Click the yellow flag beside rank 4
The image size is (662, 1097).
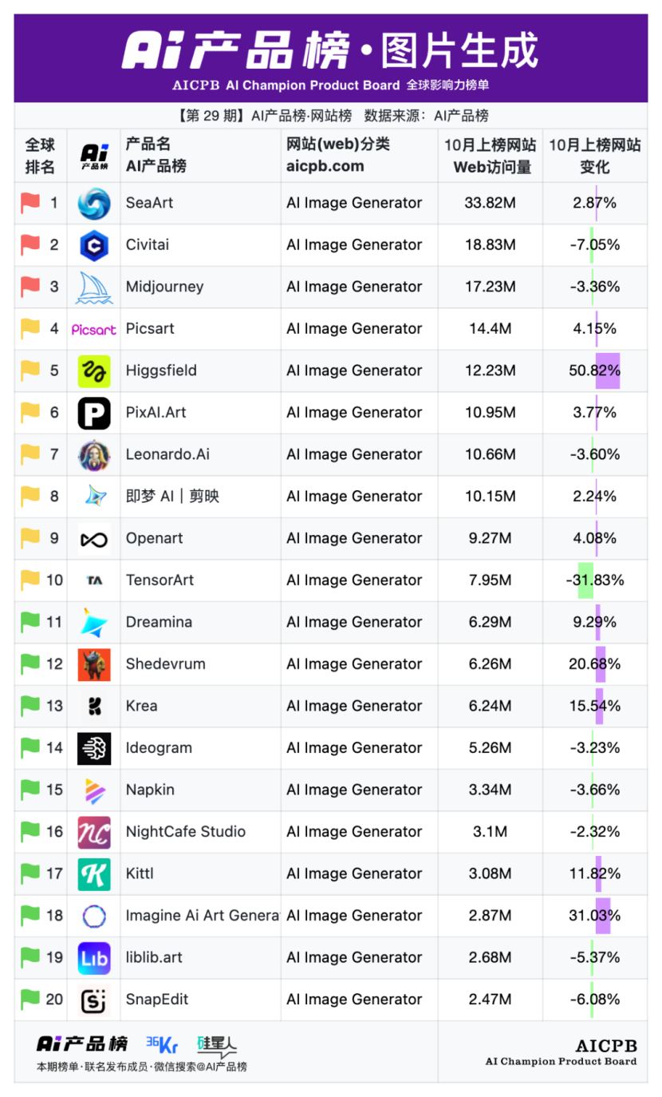coord(30,328)
